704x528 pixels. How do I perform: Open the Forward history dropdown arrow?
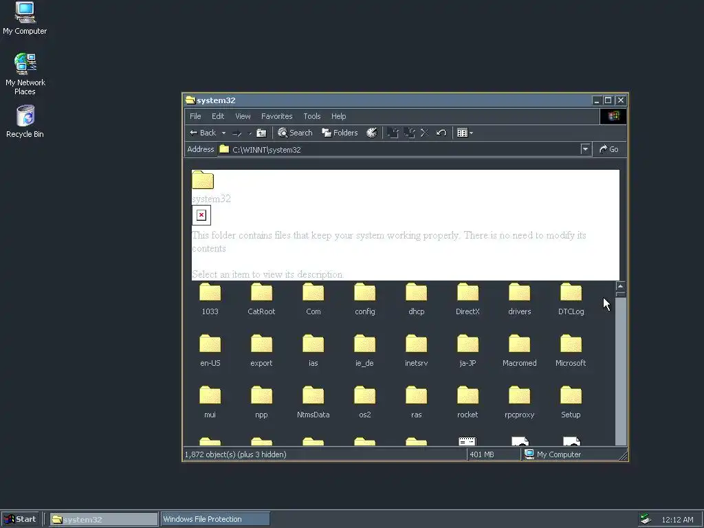[x=250, y=133]
